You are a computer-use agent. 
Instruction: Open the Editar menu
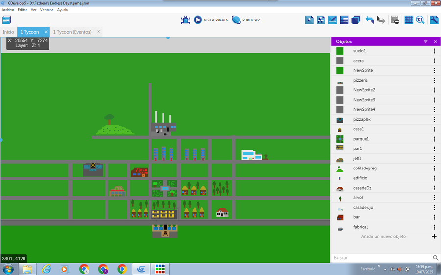tap(23, 10)
